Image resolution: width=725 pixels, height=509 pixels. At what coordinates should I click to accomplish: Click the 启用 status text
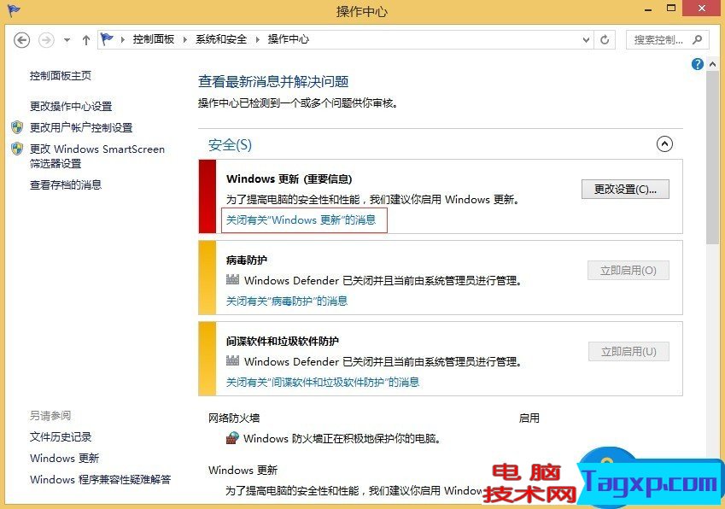529,418
